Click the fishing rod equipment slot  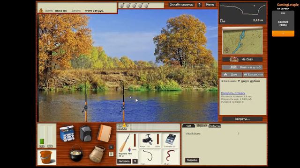[125, 143]
